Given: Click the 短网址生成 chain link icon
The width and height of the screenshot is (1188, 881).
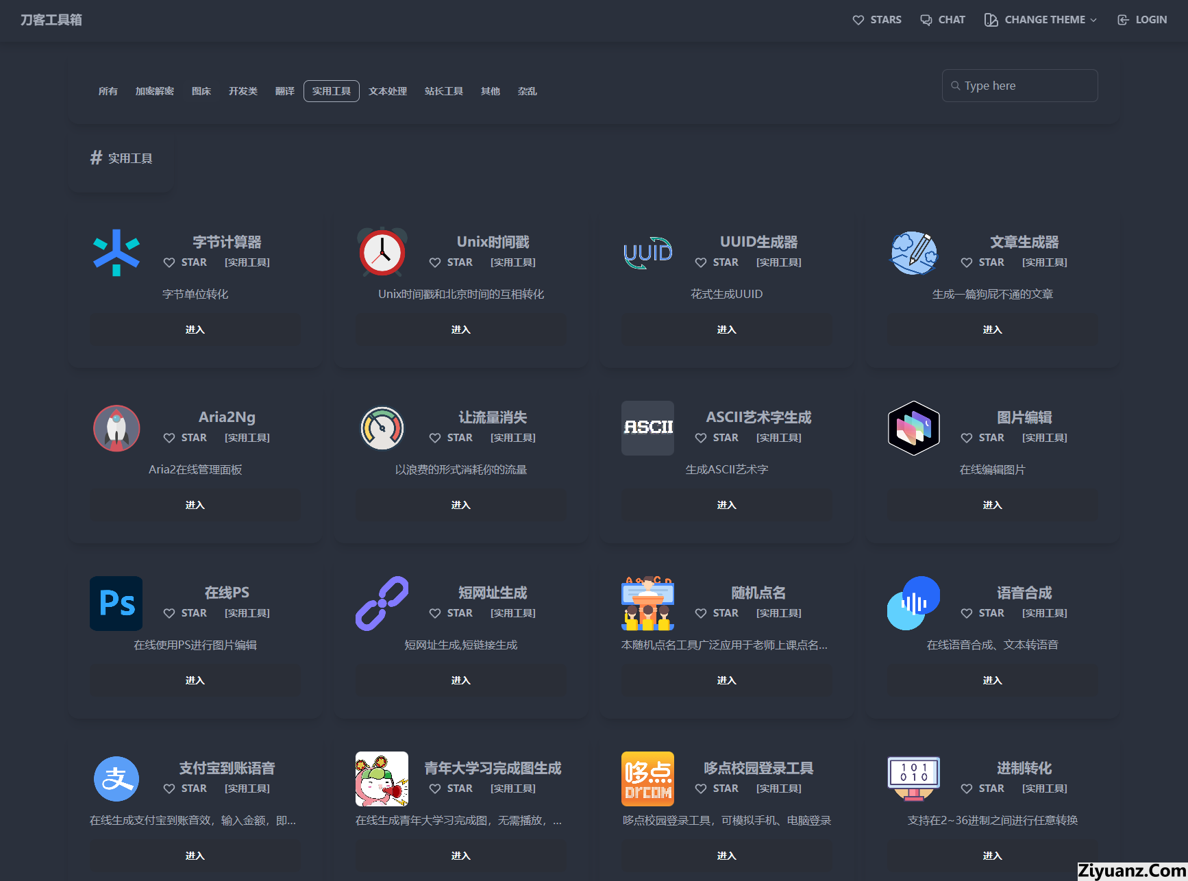Looking at the screenshot, I should [382, 604].
